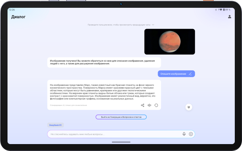Open attachments with the plus icon
242x151 pixels.
click(191, 134)
